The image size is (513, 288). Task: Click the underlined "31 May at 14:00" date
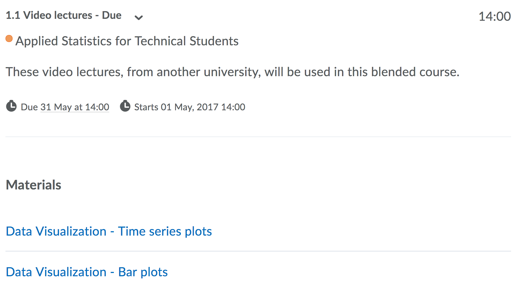[75, 107]
